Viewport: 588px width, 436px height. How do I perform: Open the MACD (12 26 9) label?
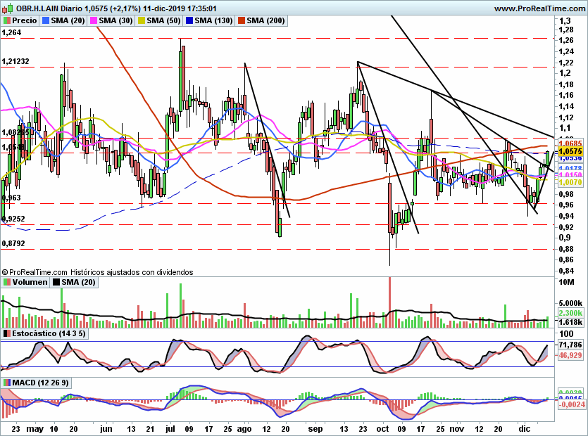pyautogui.click(x=39, y=383)
